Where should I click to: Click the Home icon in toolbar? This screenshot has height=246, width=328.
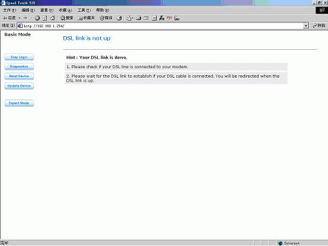[53, 18]
